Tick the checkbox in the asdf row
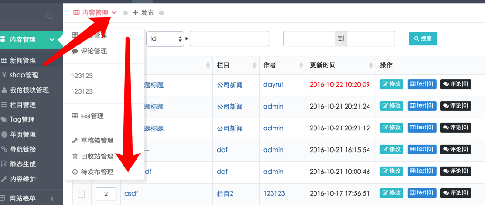Screen dimensions: 485x205 82,194
